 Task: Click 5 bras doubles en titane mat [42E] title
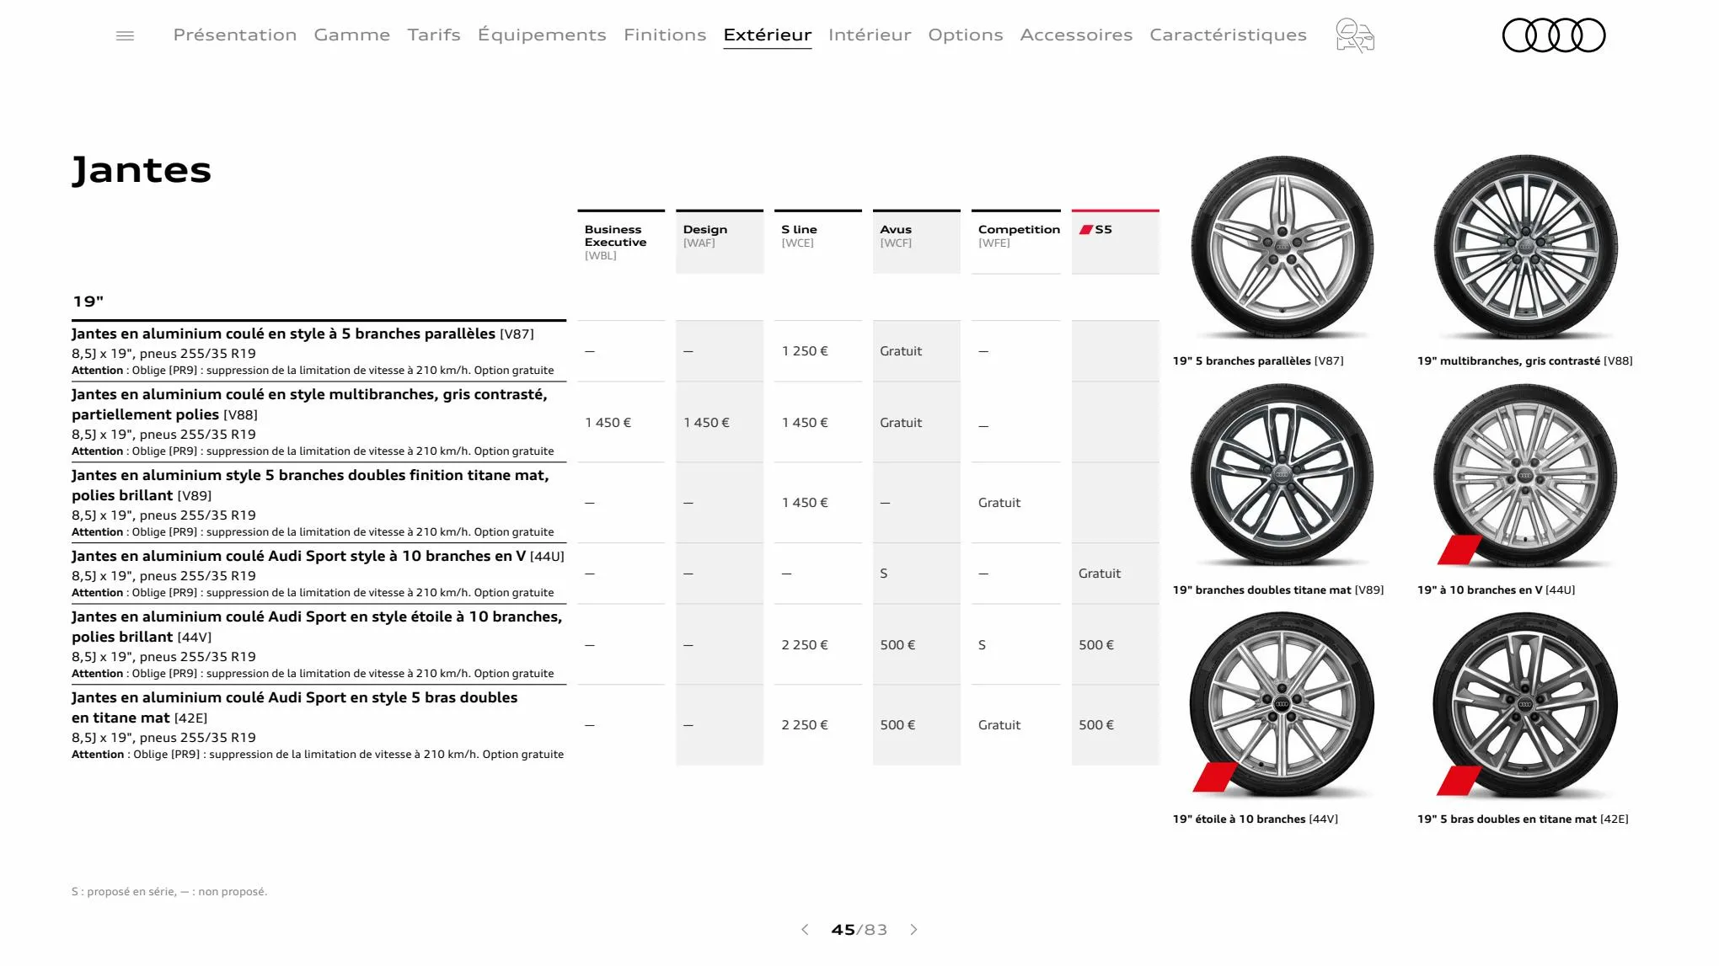pos(295,707)
